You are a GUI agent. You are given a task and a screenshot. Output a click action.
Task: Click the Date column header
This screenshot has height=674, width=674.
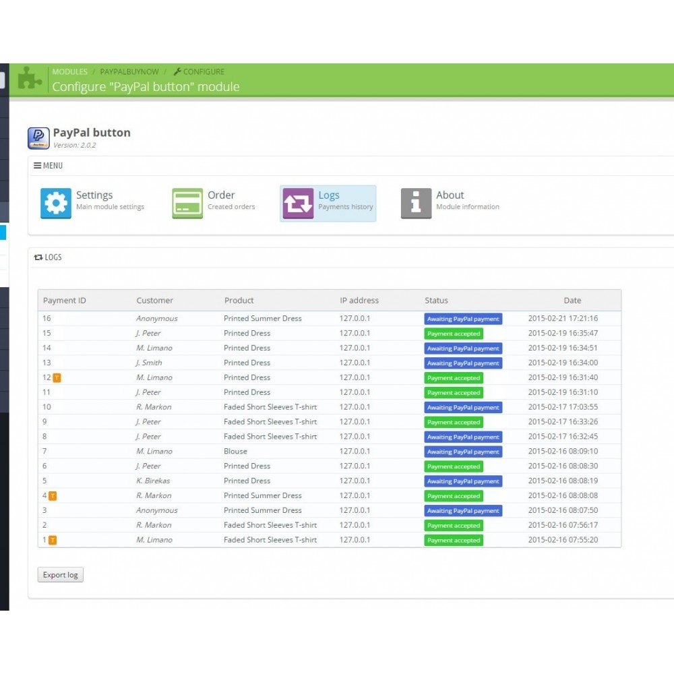(572, 301)
